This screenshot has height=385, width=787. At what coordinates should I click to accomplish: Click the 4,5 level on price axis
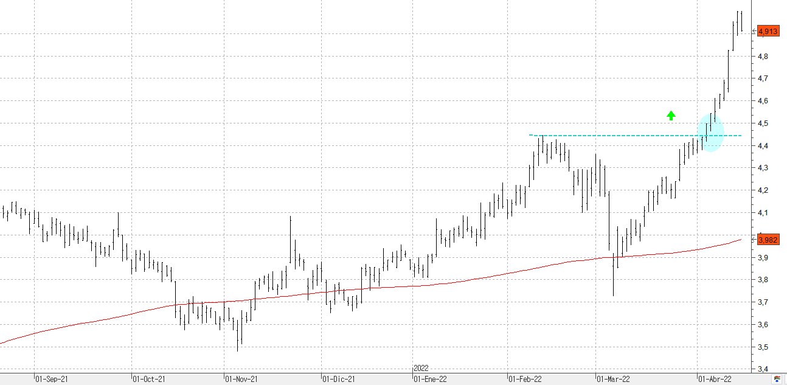(x=763, y=123)
